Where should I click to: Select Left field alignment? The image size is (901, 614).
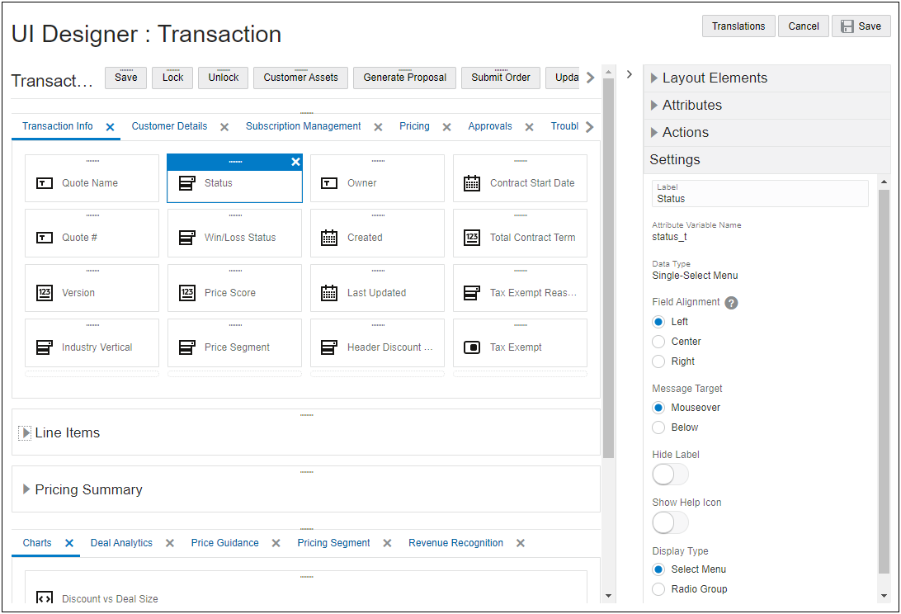tap(658, 322)
